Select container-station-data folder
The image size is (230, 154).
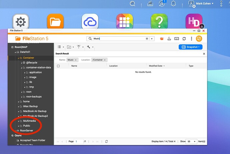point(39,67)
